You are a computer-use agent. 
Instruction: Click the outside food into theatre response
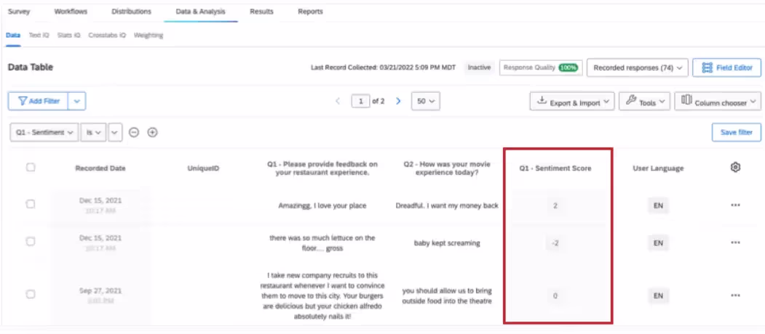click(447, 296)
